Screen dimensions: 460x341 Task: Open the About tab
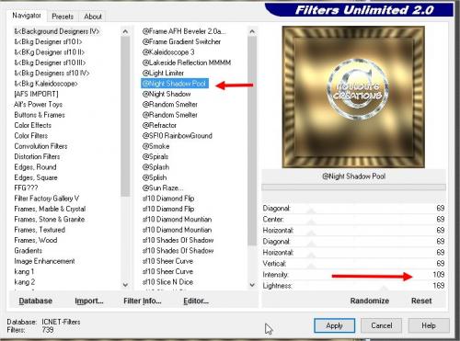(93, 17)
